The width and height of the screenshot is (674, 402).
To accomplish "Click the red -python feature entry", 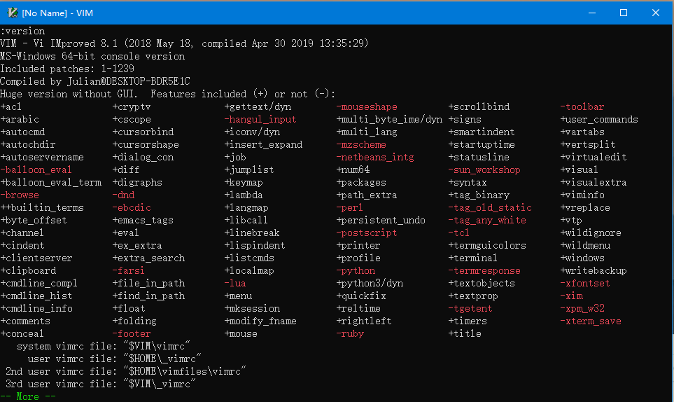I will [356, 270].
